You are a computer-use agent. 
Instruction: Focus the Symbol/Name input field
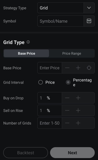[60, 21]
